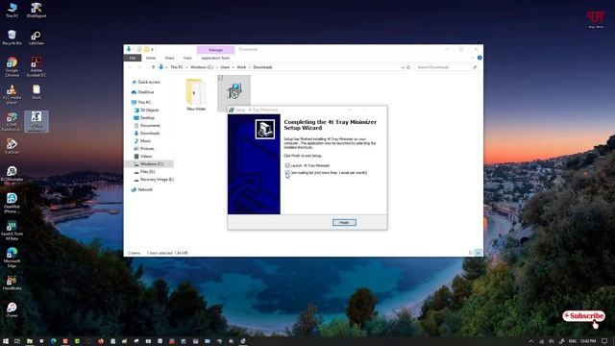Open Pictures in navigation pane
The image size is (615, 346).
point(147,149)
